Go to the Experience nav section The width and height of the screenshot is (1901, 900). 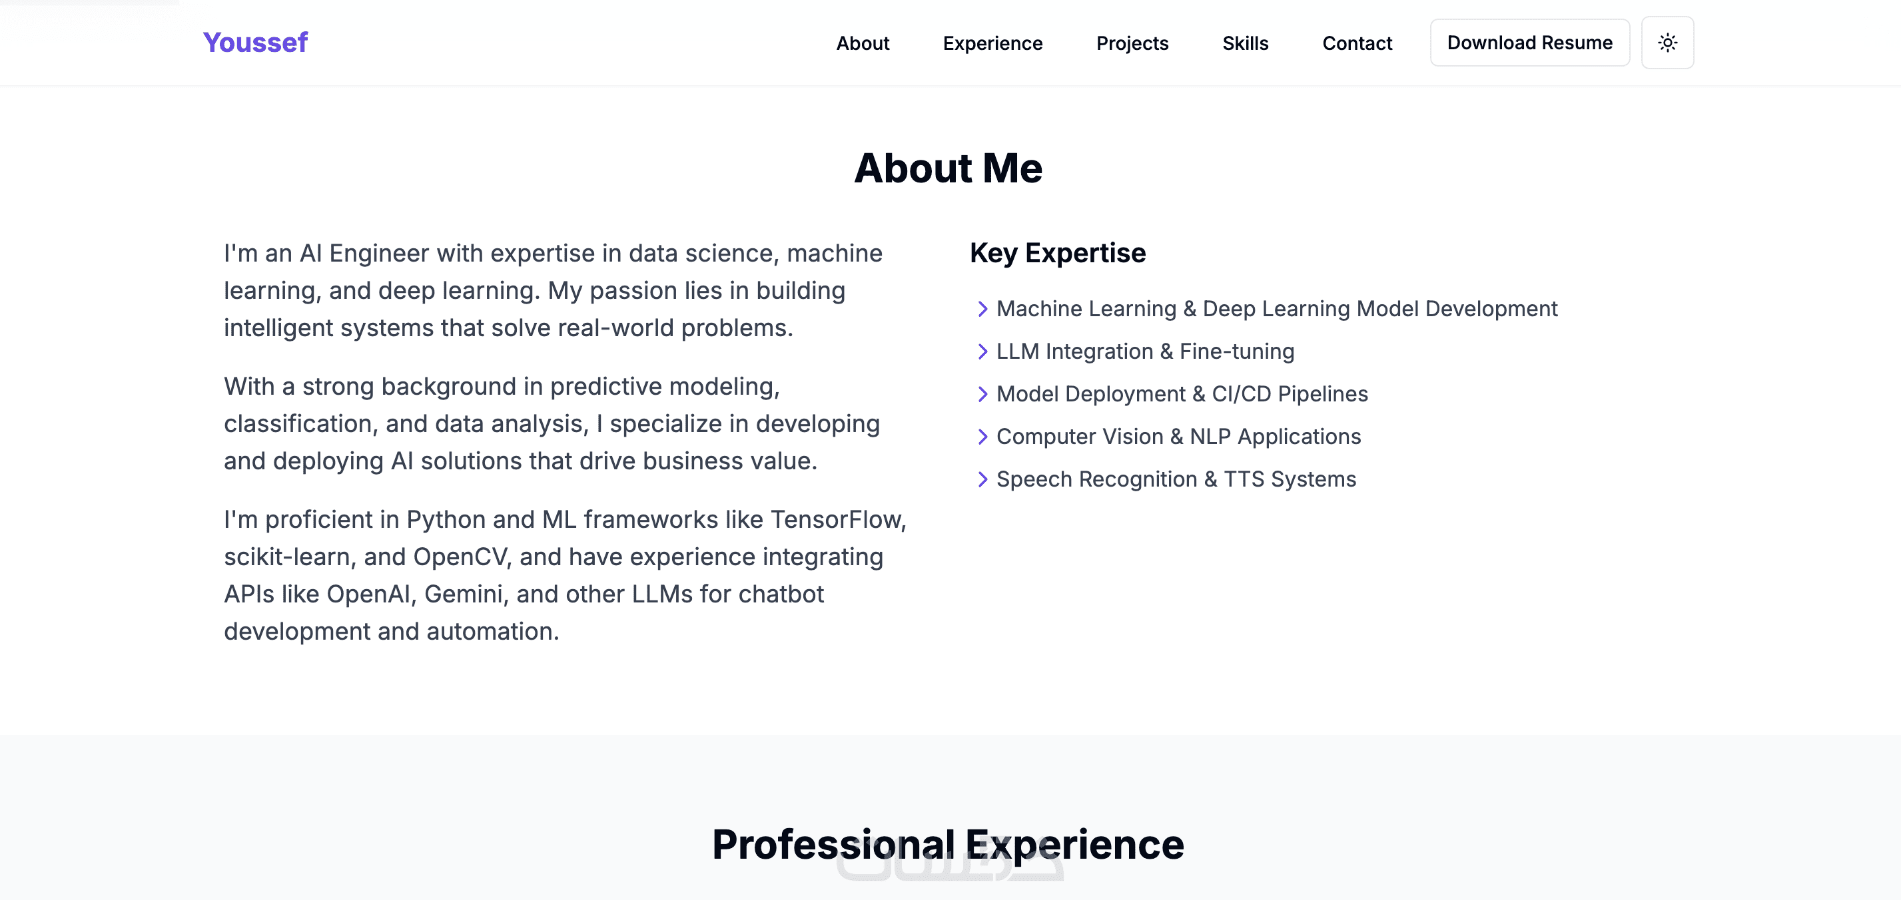992,43
